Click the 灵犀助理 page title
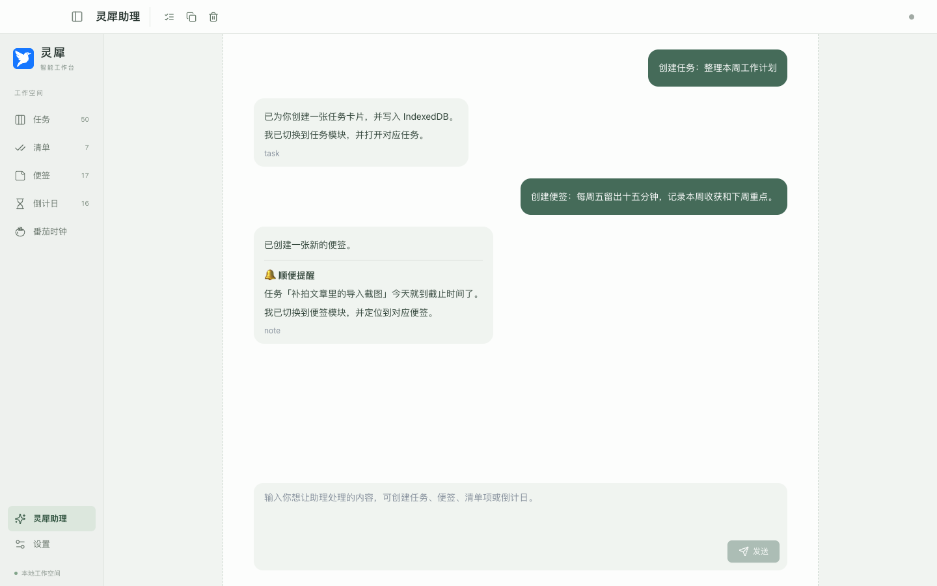937x586 pixels. [x=118, y=17]
